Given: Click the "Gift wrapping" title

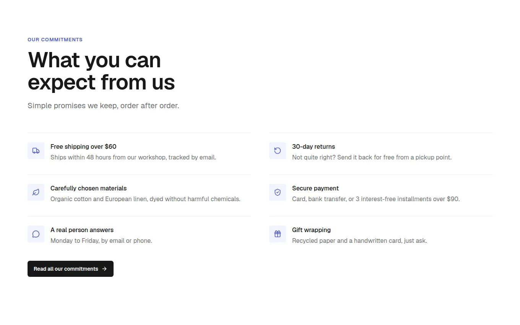Looking at the screenshot, I should tap(311, 230).
